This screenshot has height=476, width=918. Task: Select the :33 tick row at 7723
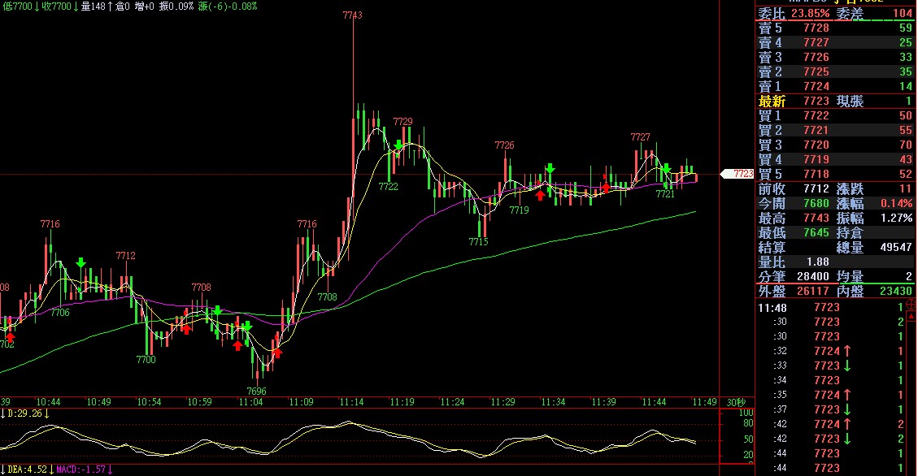tap(831, 366)
